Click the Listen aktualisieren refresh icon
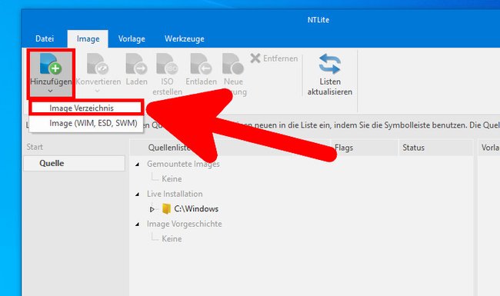This screenshot has height=296, width=500. (330, 64)
